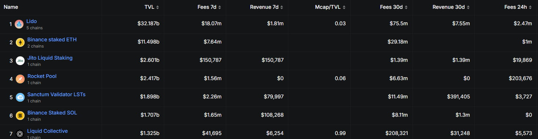Sort table by TVL column arrows

pos(158,7)
